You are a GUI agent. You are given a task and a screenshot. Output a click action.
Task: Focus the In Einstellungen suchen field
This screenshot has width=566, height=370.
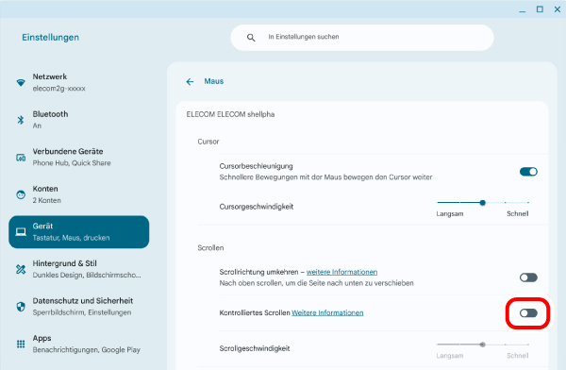point(362,37)
